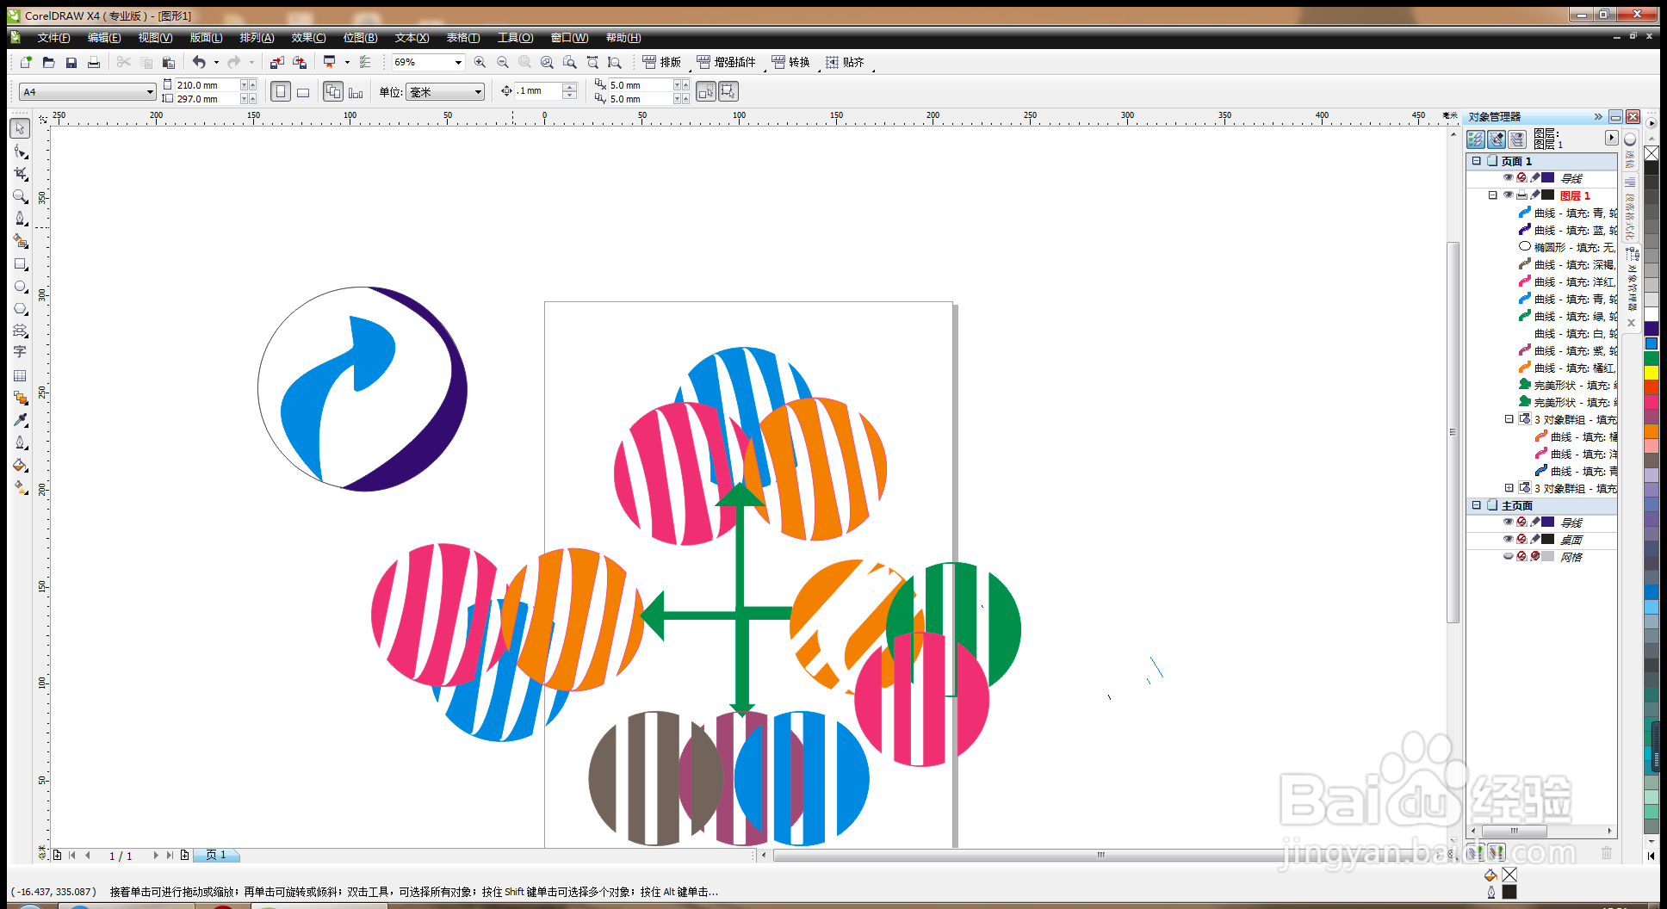Pick the no-fill X swatch atop palette

click(1652, 152)
